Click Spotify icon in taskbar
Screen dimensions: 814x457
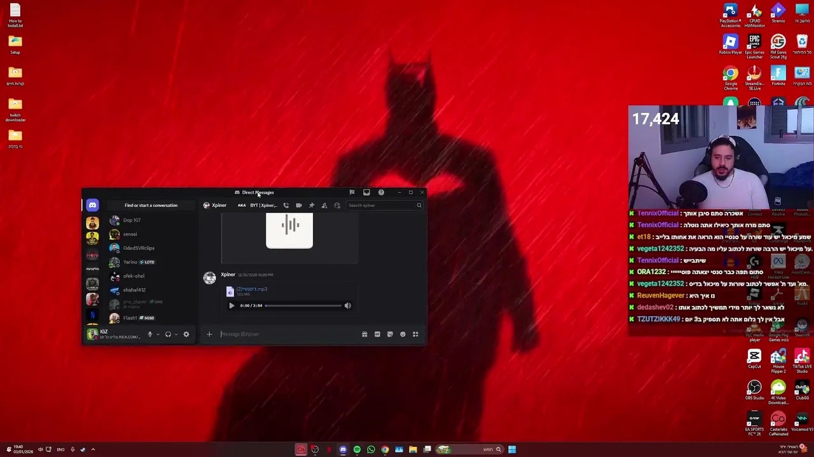357,449
